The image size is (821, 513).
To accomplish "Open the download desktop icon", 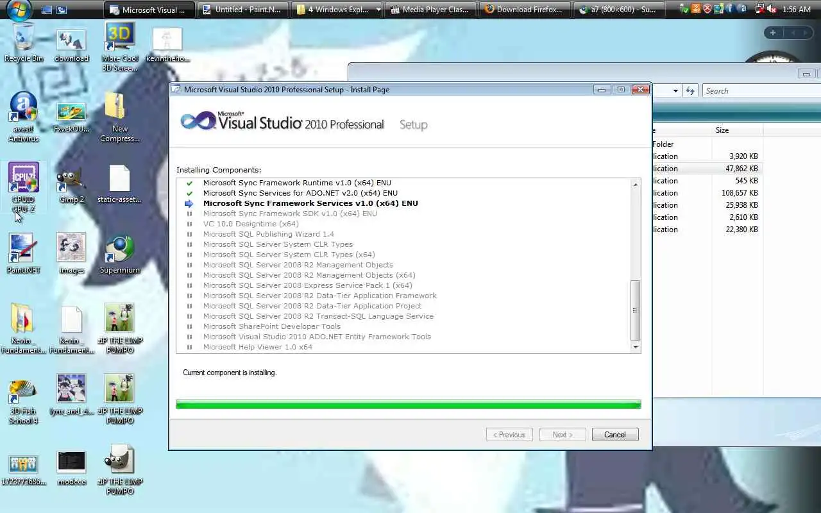I will point(71,46).
